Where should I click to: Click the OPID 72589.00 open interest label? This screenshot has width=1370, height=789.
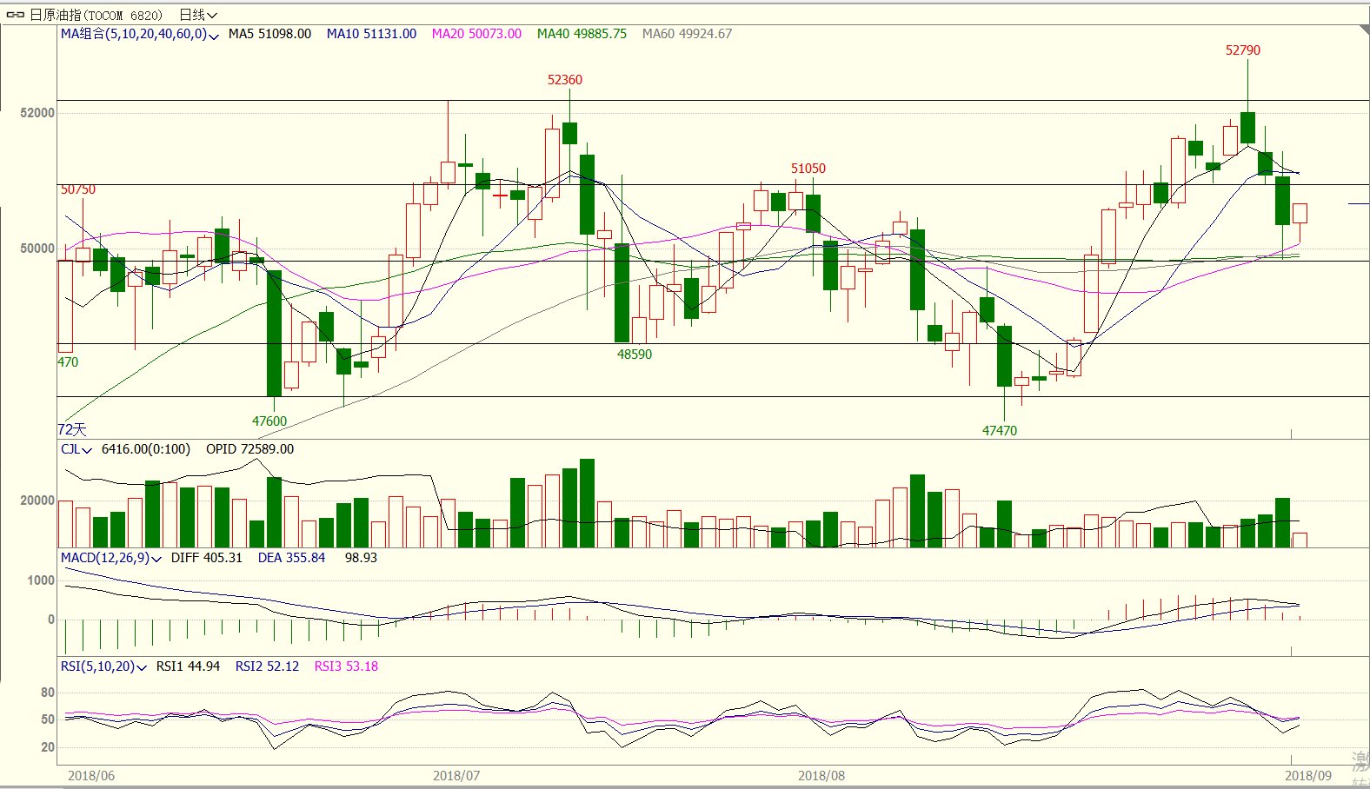pos(249,449)
